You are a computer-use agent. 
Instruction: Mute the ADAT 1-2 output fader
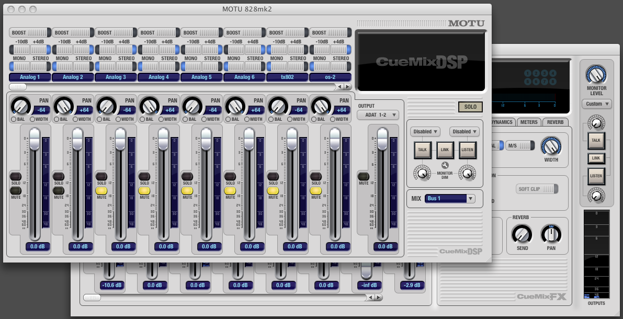pyautogui.click(x=363, y=177)
